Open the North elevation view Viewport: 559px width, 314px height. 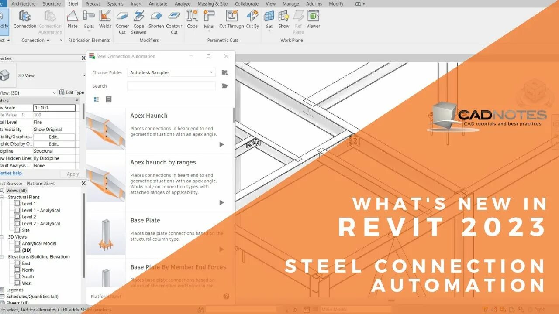[x=28, y=270]
